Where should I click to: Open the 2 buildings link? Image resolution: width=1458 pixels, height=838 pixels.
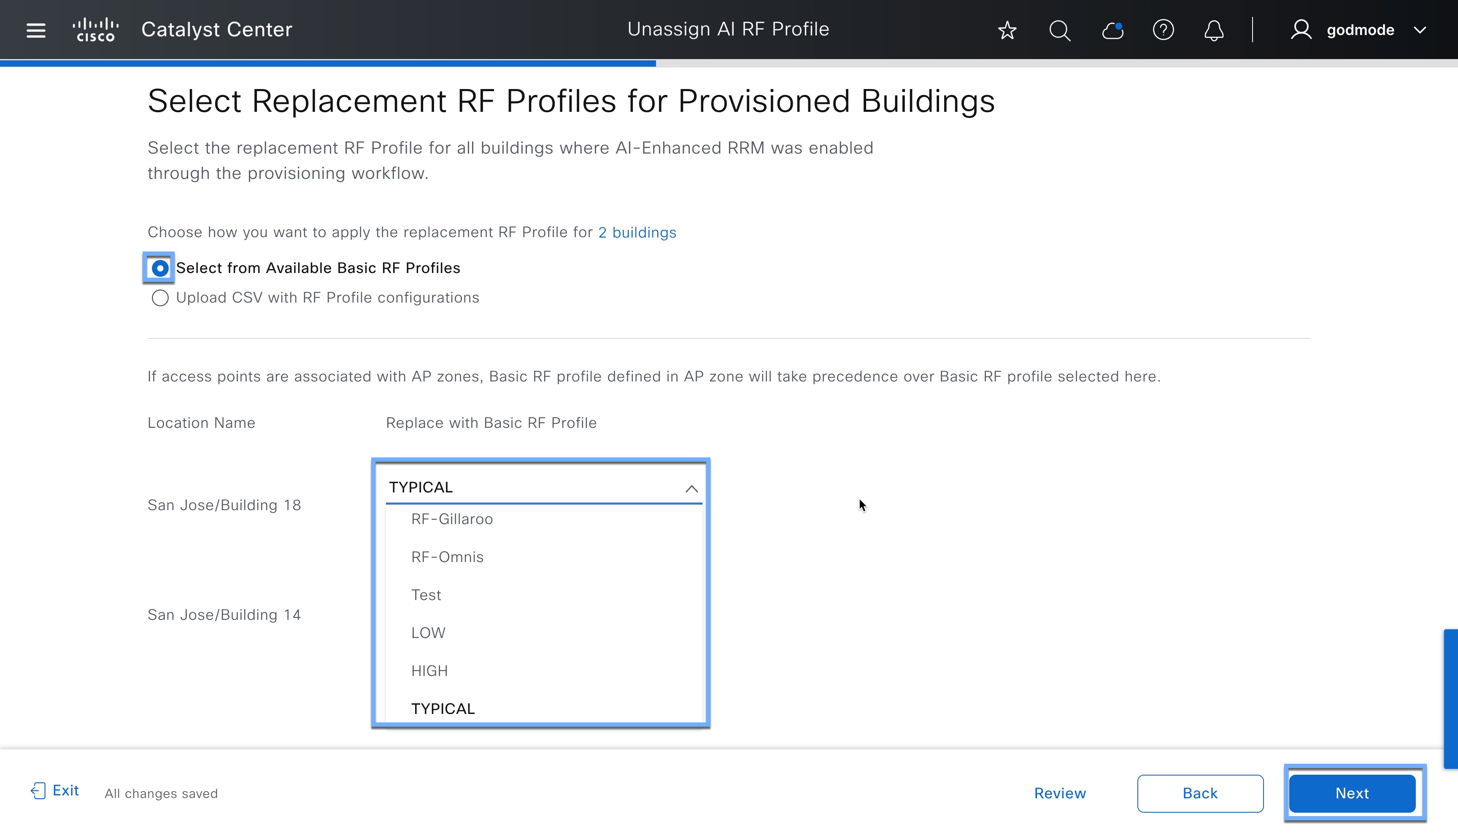(637, 232)
